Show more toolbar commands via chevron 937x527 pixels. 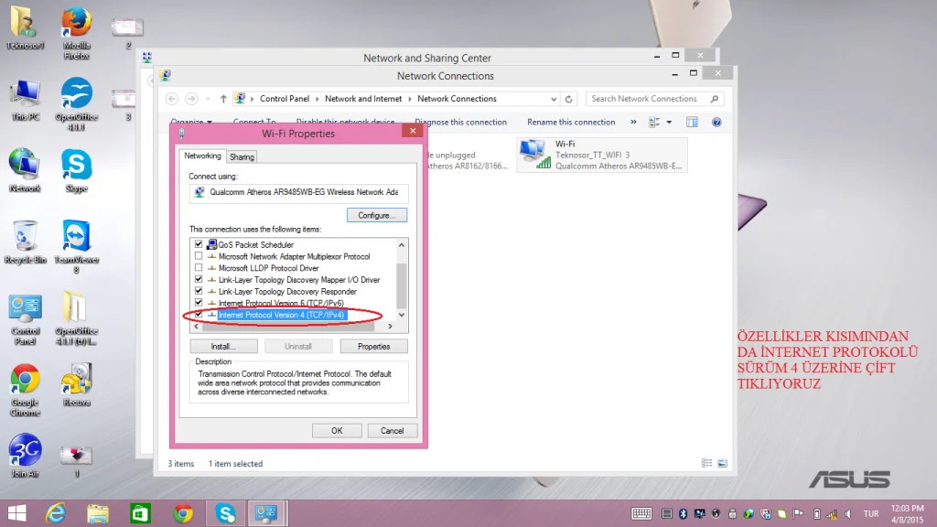pos(633,123)
